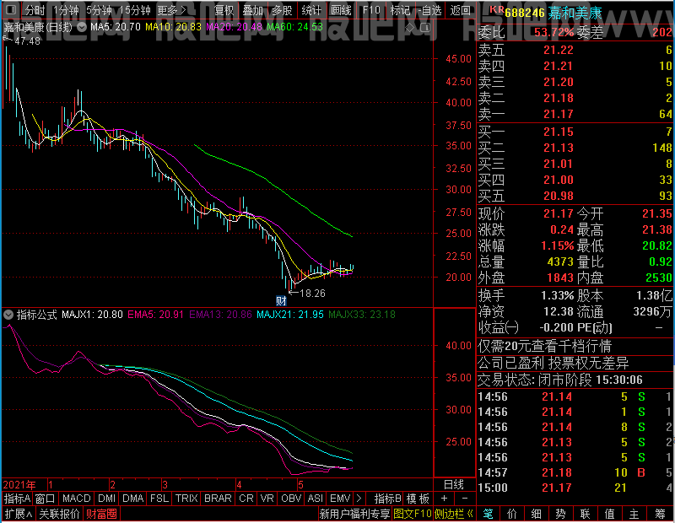Select the FSL indicator
The width and height of the screenshot is (675, 523).
tap(159, 499)
